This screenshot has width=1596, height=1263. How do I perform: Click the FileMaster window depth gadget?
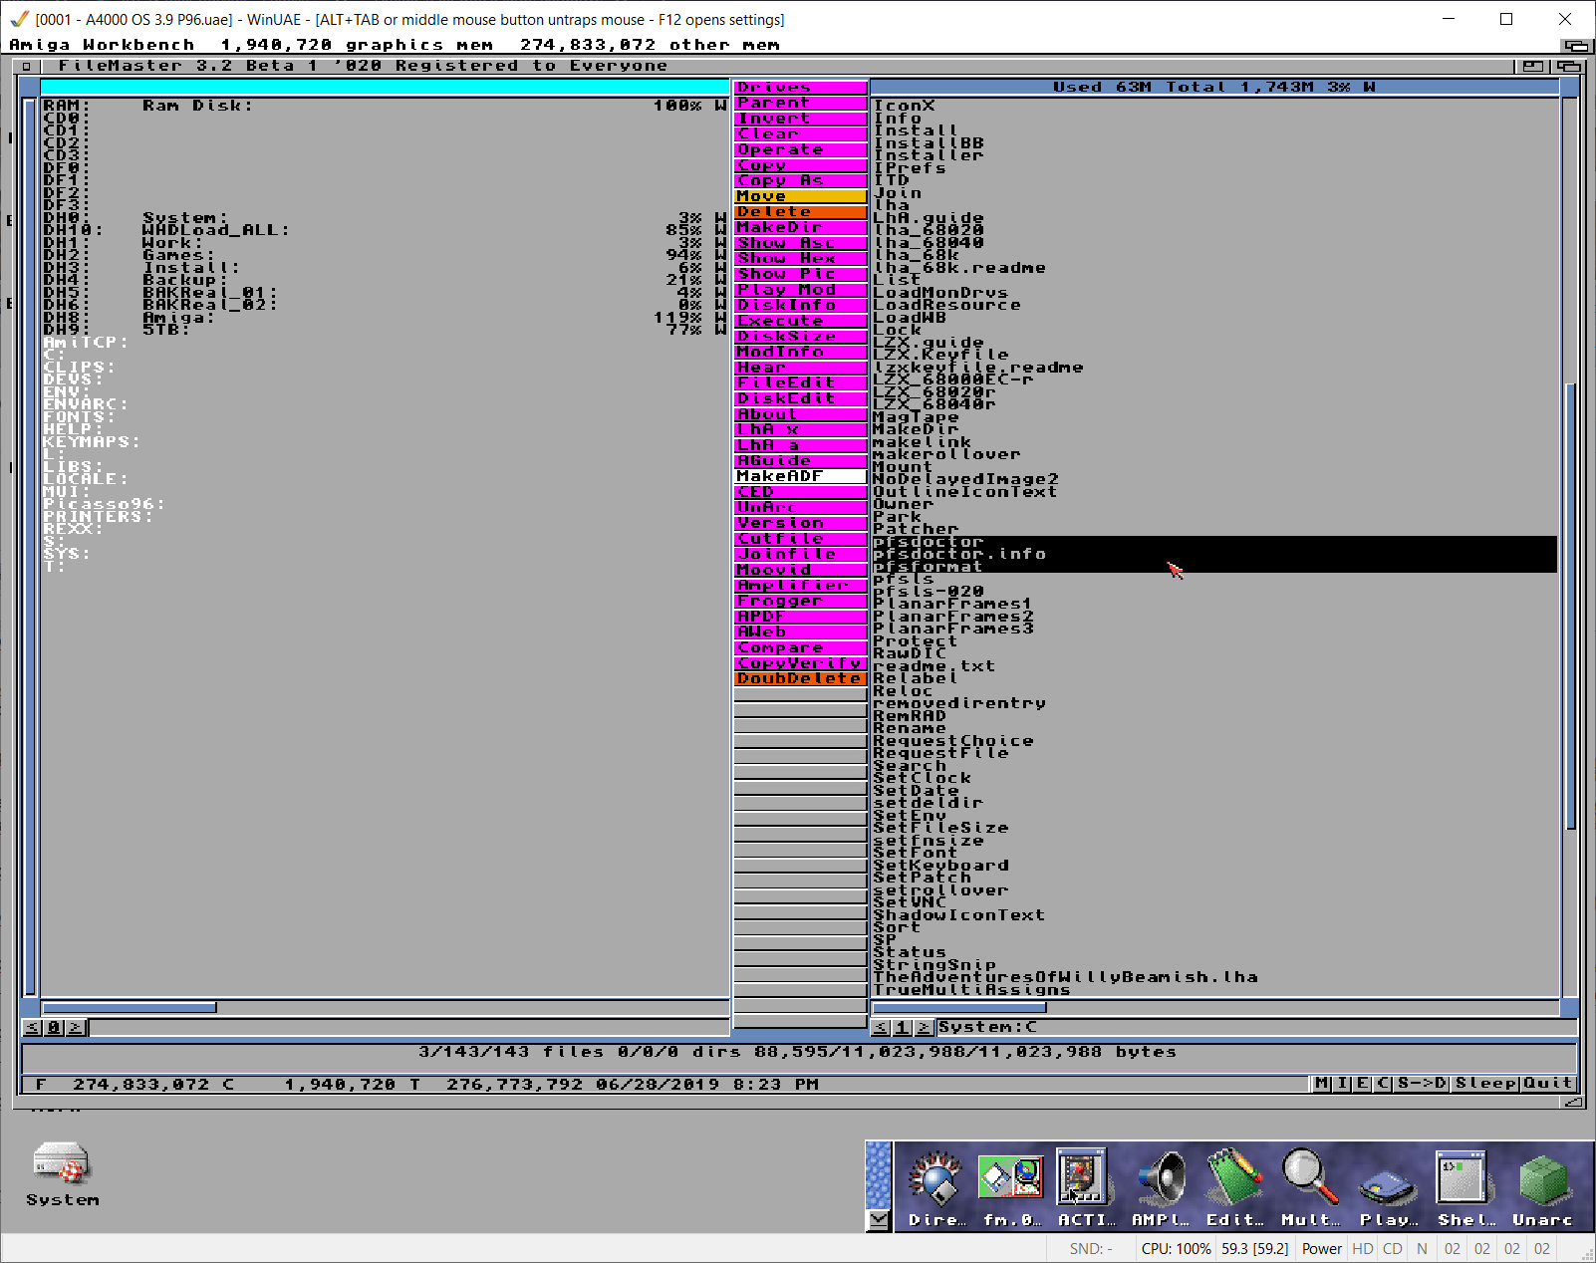[x=1568, y=66]
